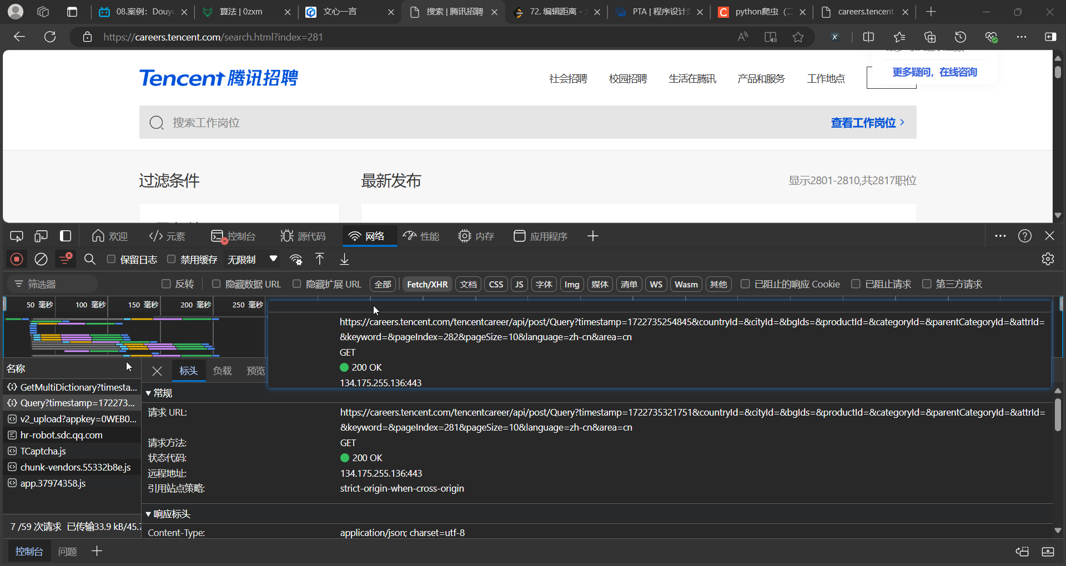Collapse the 常规 section
This screenshot has height=566, width=1066.
tap(149, 393)
